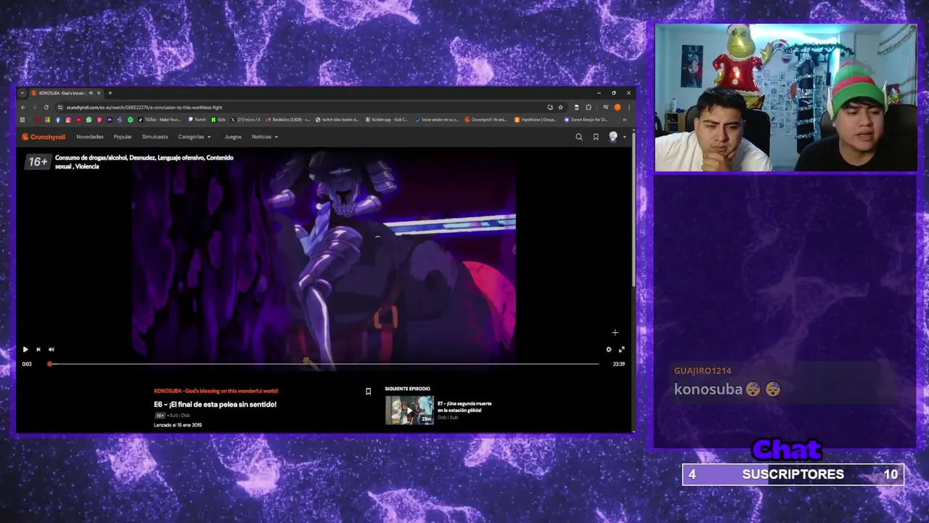Go back in the browser
The width and height of the screenshot is (929, 523).
point(23,108)
